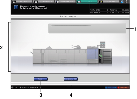Click the Lav.Riserv. counter
The height and width of the screenshot is (99, 137).
100,12
